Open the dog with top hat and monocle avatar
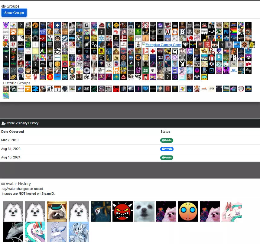 (x=57, y=211)
